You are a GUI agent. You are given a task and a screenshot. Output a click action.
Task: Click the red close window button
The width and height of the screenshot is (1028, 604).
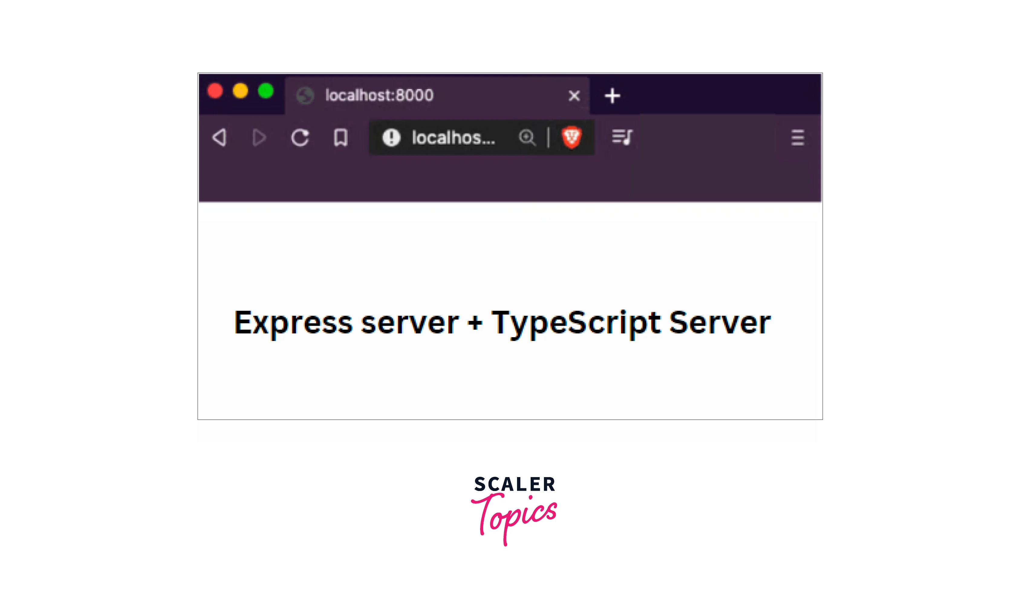tap(215, 90)
